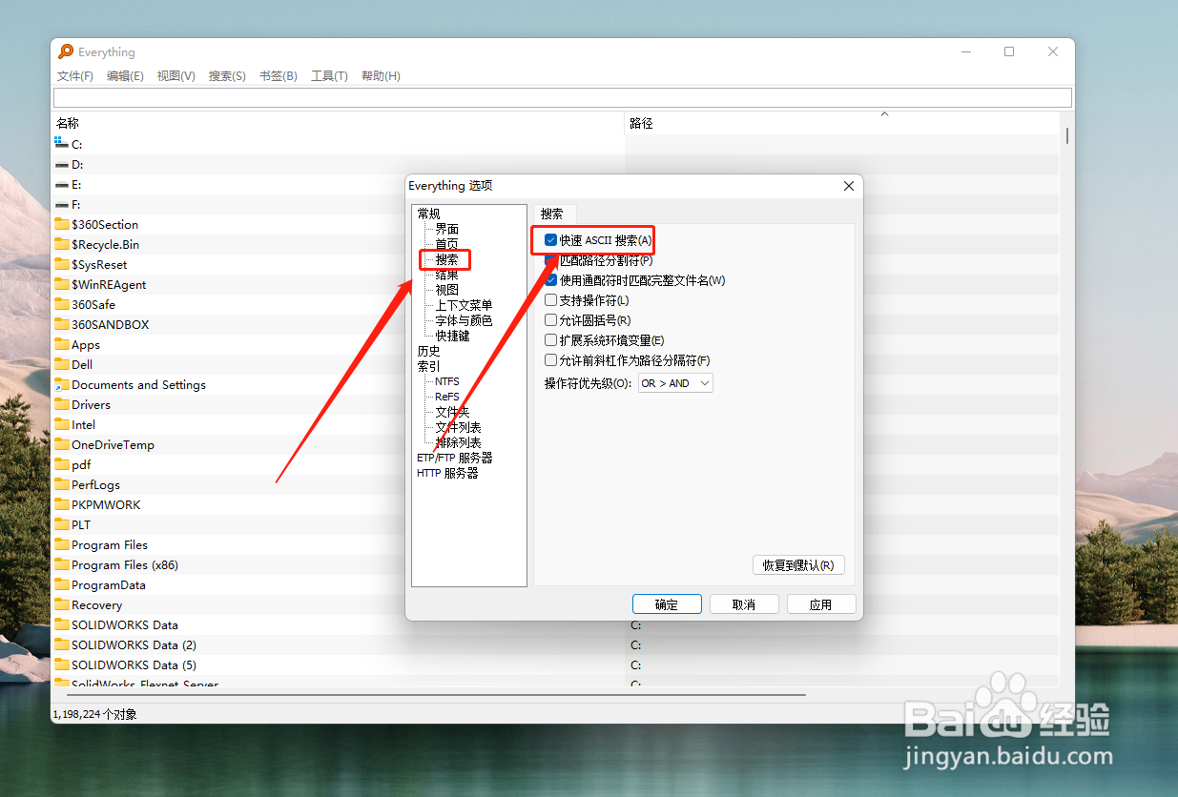Open the 文件(F) menu
Screen dimensions: 1178x797
point(75,76)
